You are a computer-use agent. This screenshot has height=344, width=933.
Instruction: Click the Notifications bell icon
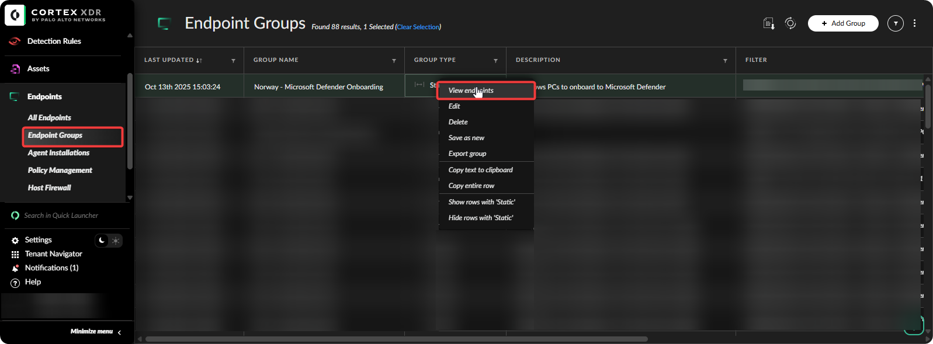[x=15, y=269]
